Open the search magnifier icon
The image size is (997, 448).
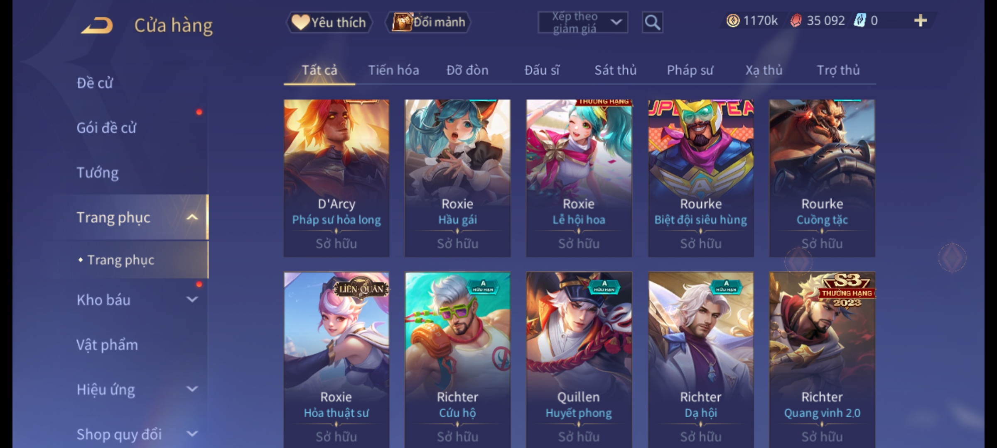pos(652,22)
